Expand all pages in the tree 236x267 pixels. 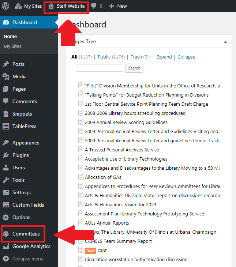point(164,57)
